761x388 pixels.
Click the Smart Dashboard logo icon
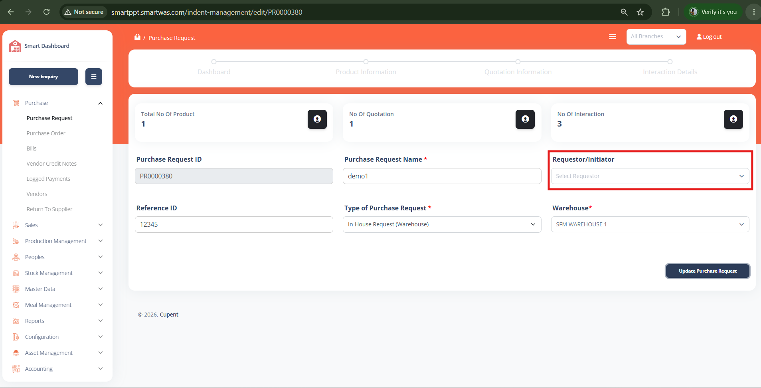(15, 46)
